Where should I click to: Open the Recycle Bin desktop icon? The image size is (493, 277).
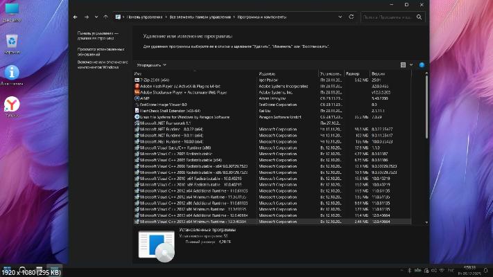coord(12,43)
